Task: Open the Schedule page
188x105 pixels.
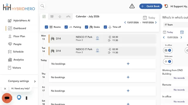Action: coord(16,52)
